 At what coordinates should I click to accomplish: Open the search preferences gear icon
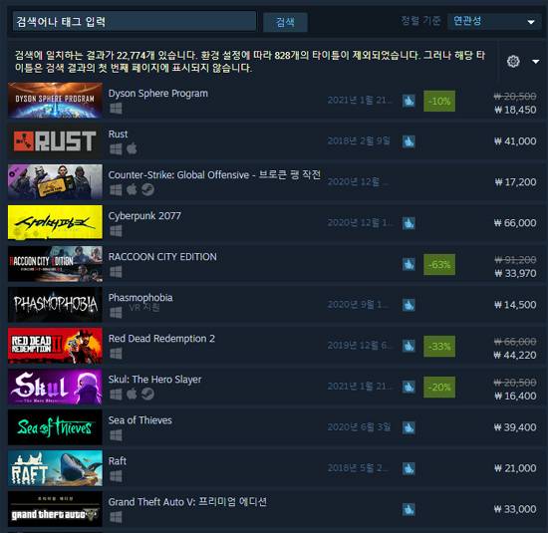point(513,62)
